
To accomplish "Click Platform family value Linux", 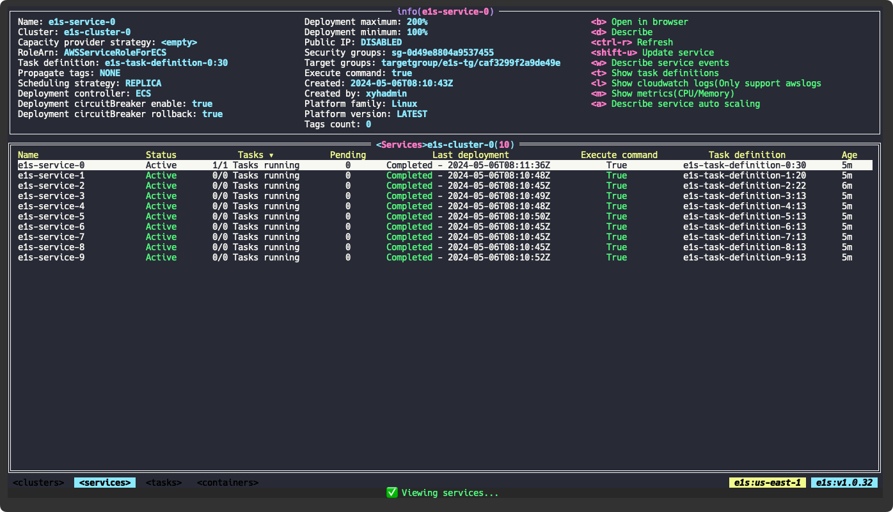I will [x=404, y=104].
